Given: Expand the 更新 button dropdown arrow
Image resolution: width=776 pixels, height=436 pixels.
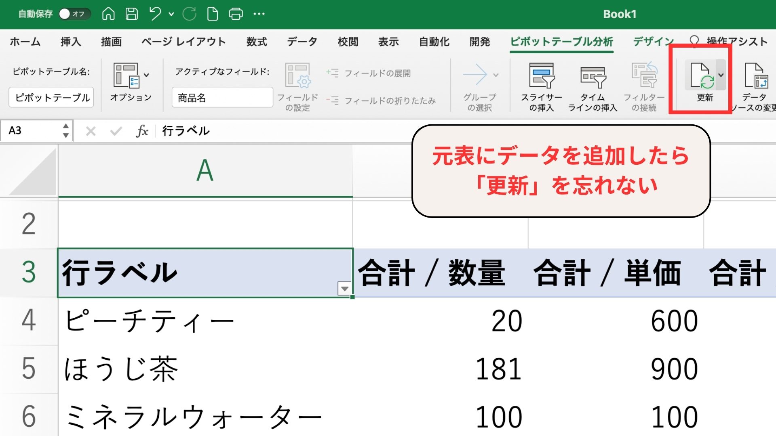Looking at the screenshot, I should 721,75.
